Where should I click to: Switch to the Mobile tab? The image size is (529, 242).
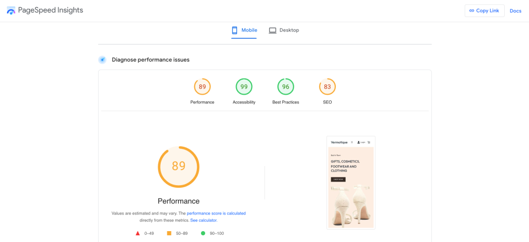[244, 30]
